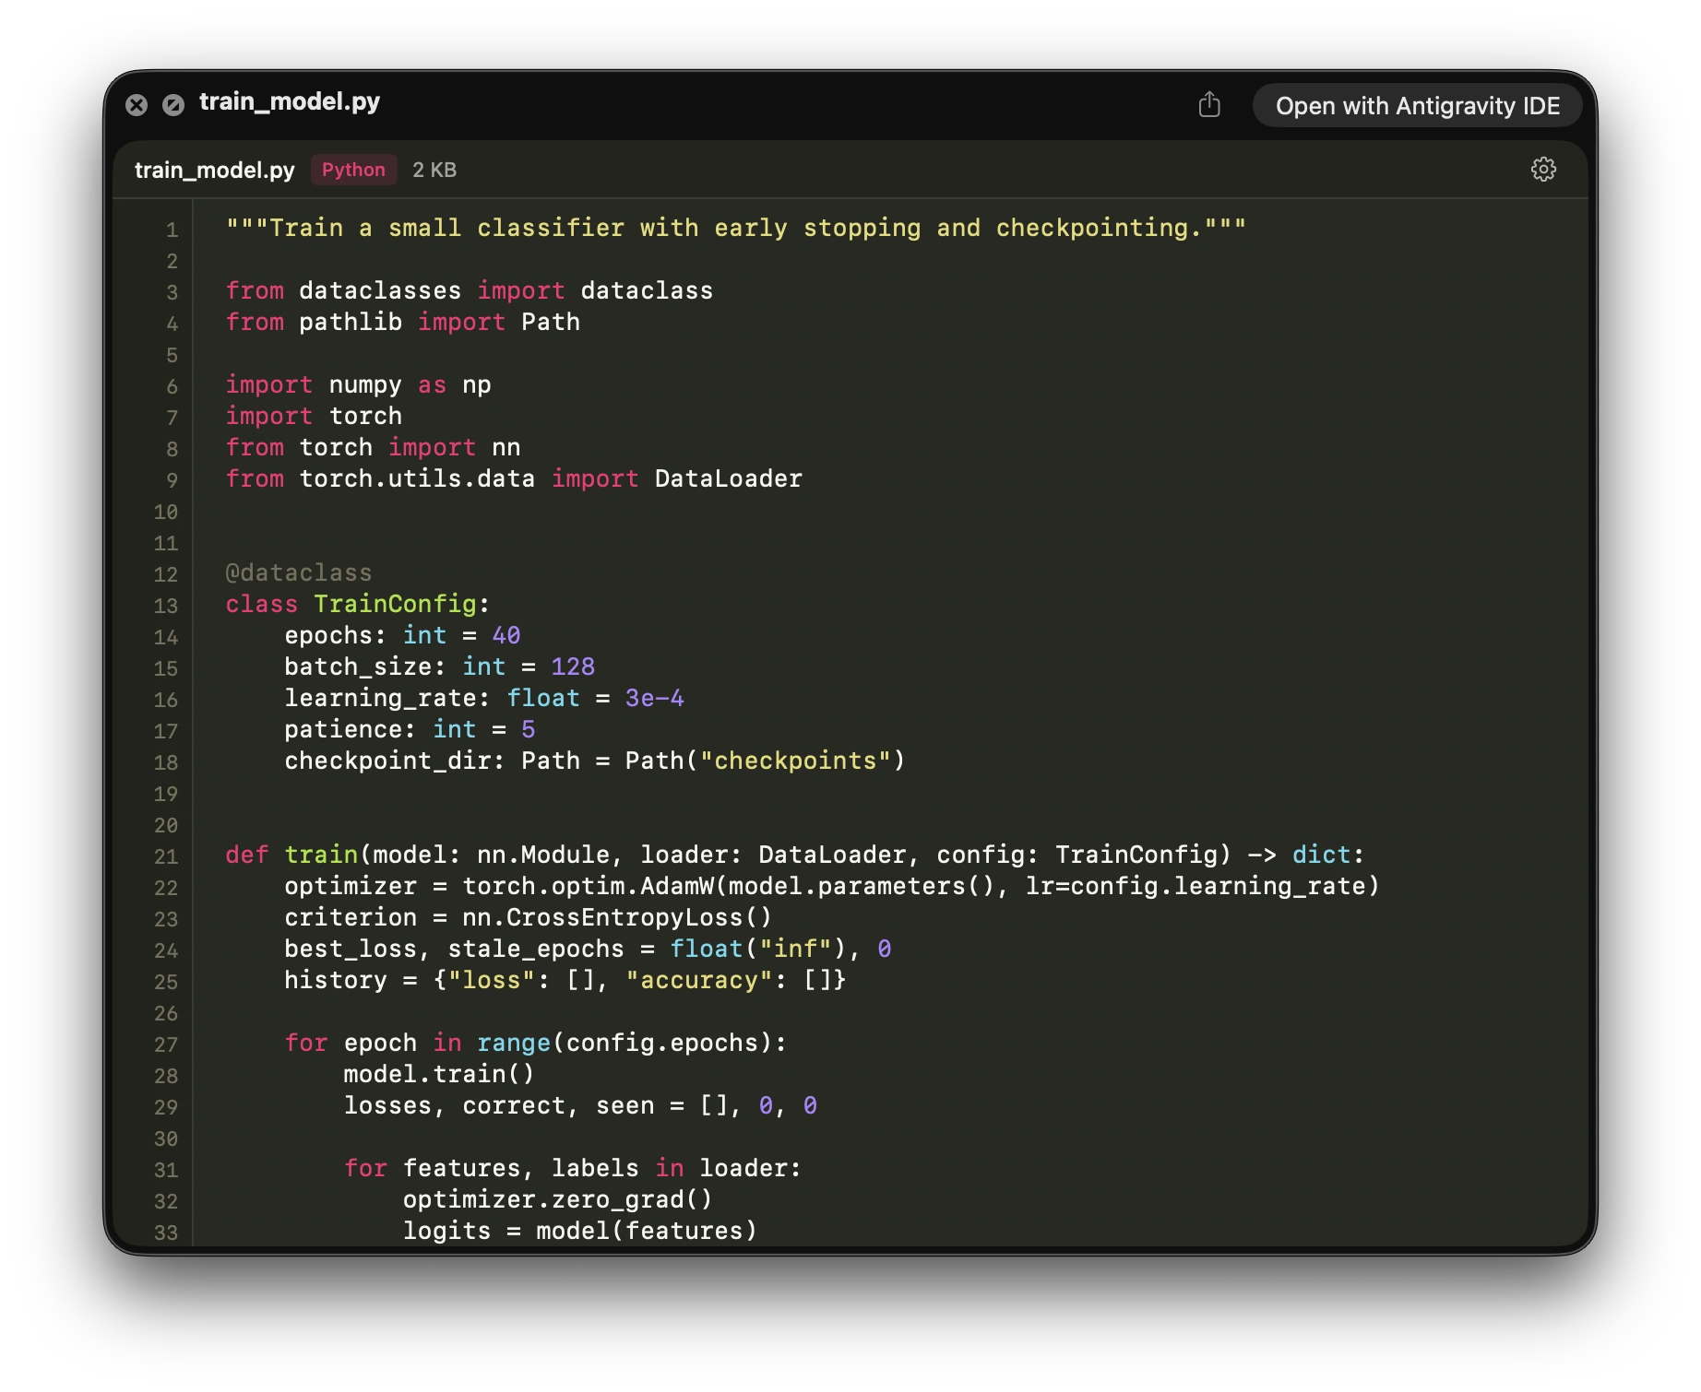
Task: Close the Quick Look preview window
Action: pyautogui.click(x=137, y=105)
